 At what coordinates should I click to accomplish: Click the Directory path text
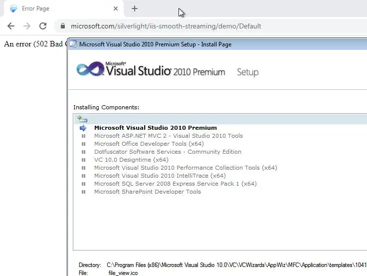click(x=236, y=265)
